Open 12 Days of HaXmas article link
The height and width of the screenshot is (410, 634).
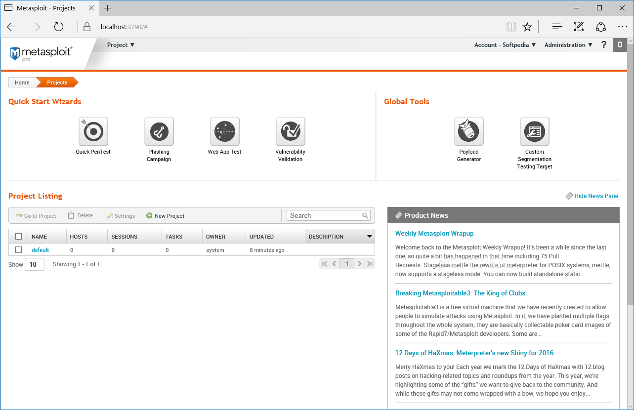pos(474,353)
